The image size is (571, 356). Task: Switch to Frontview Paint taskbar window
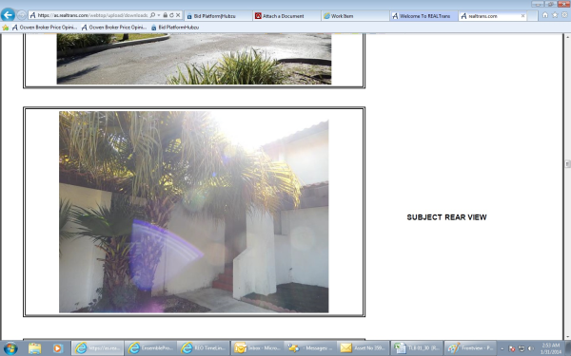click(x=470, y=348)
